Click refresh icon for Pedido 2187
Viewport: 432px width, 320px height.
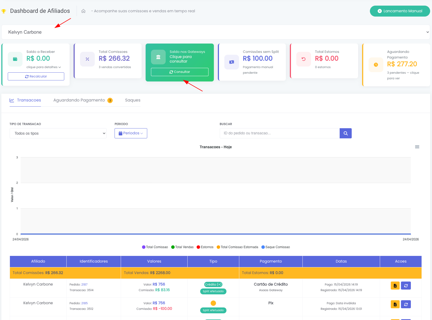click(x=406, y=286)
